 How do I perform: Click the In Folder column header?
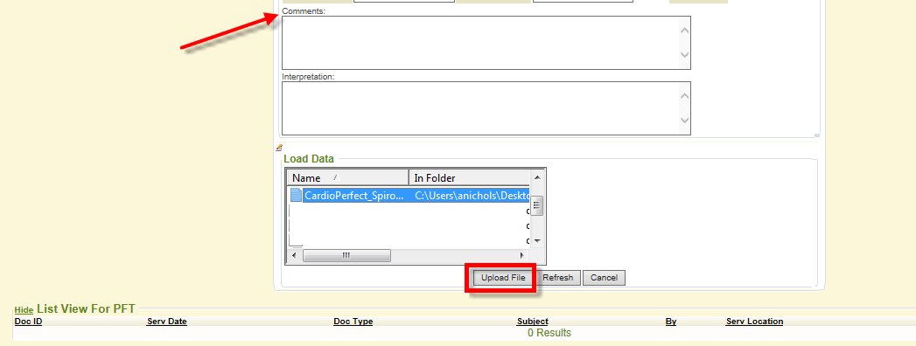pyautogui.click(x=470, y=177)
